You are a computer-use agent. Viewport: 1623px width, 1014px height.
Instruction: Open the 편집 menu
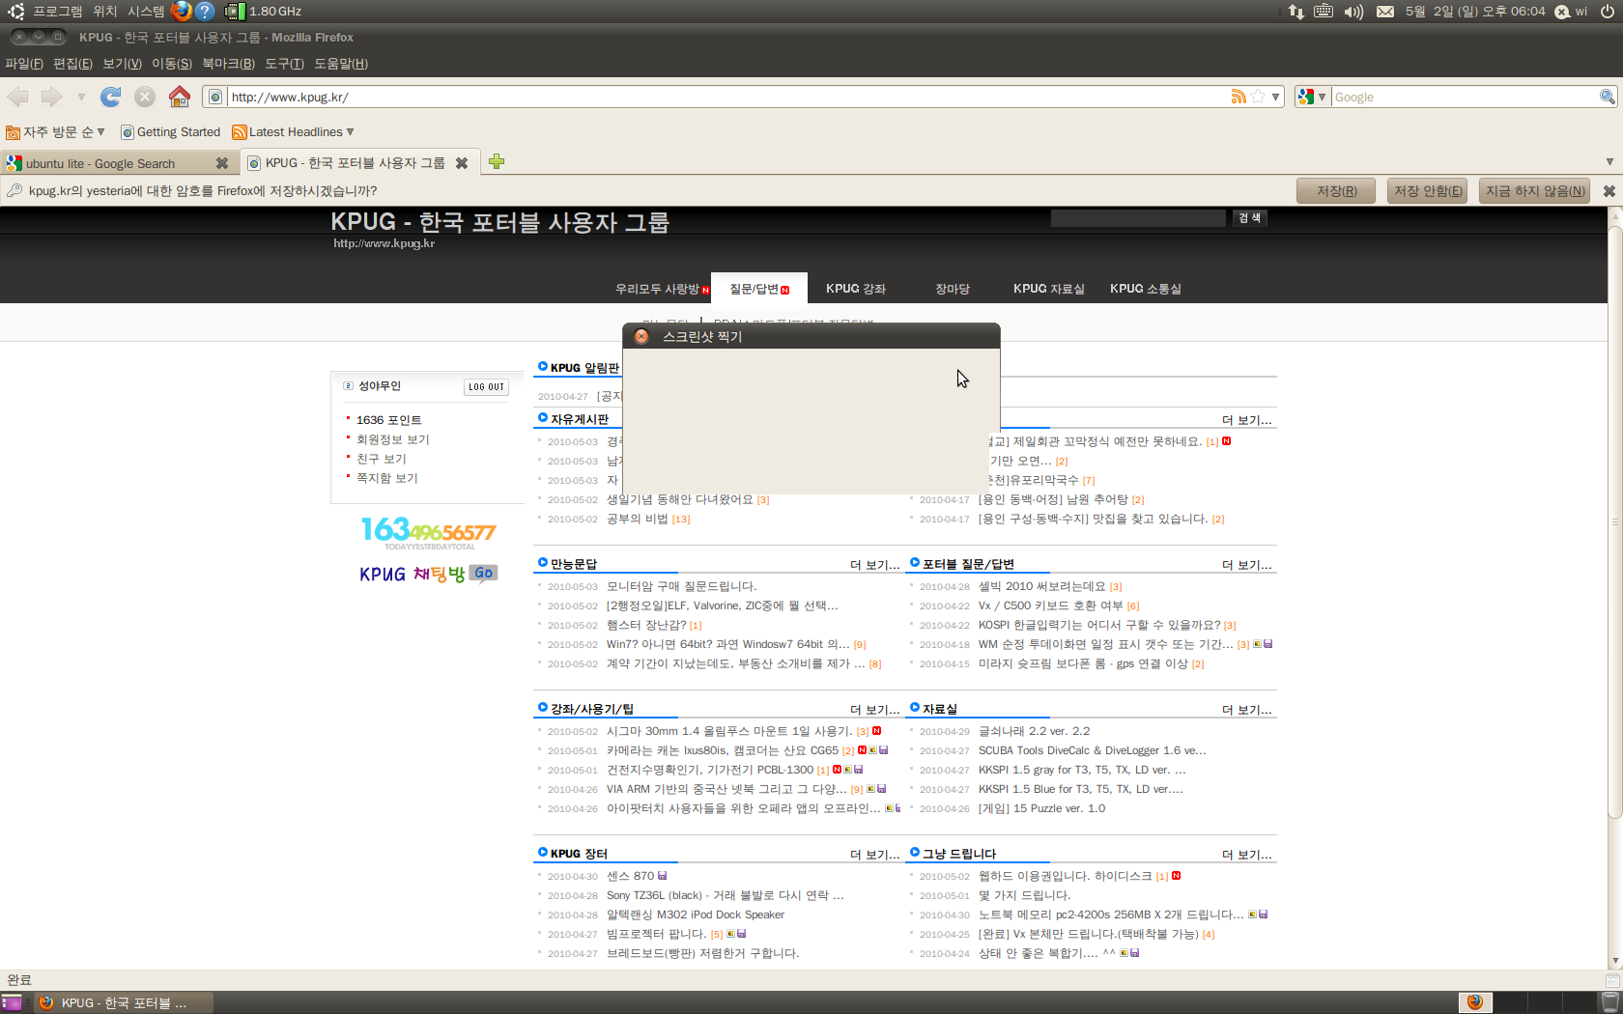click(x=72, y=64)
